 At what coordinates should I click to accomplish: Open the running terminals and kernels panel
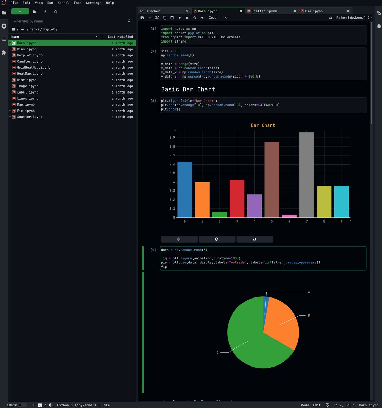point(4,26)
